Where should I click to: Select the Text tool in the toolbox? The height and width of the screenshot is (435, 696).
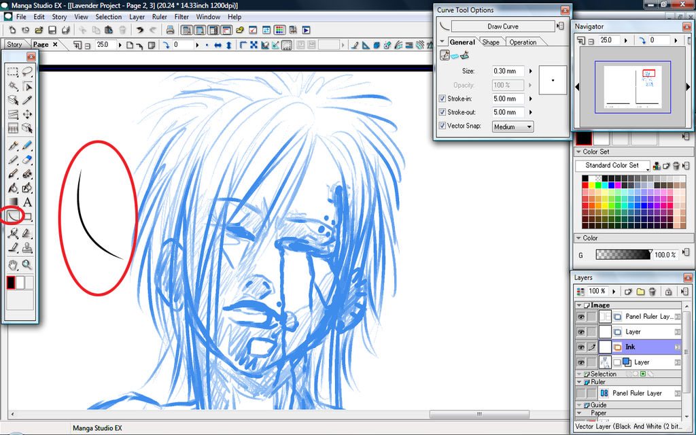28,203
